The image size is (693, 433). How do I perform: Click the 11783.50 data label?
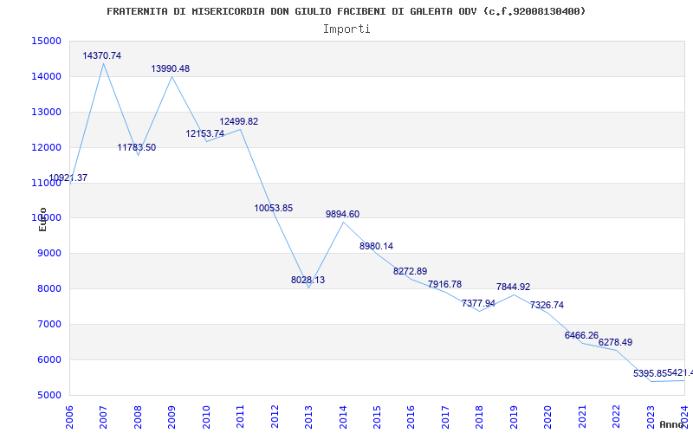[x=137, y=147]
